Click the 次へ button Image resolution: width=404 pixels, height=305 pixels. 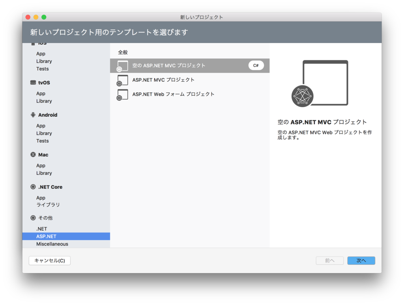click(361, 260)
